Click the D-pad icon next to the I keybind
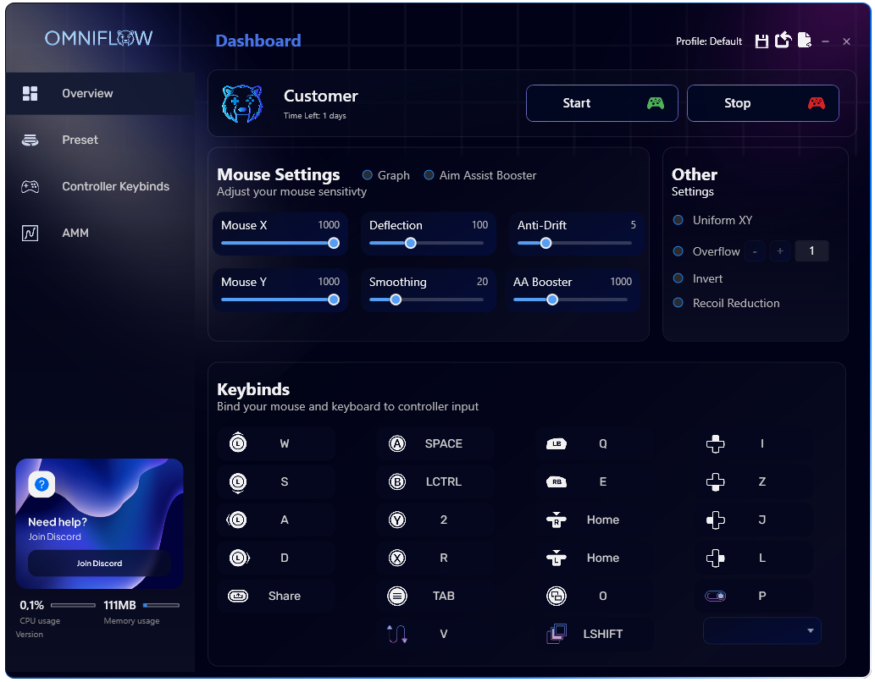875x682 pixels. coord(715,443)
